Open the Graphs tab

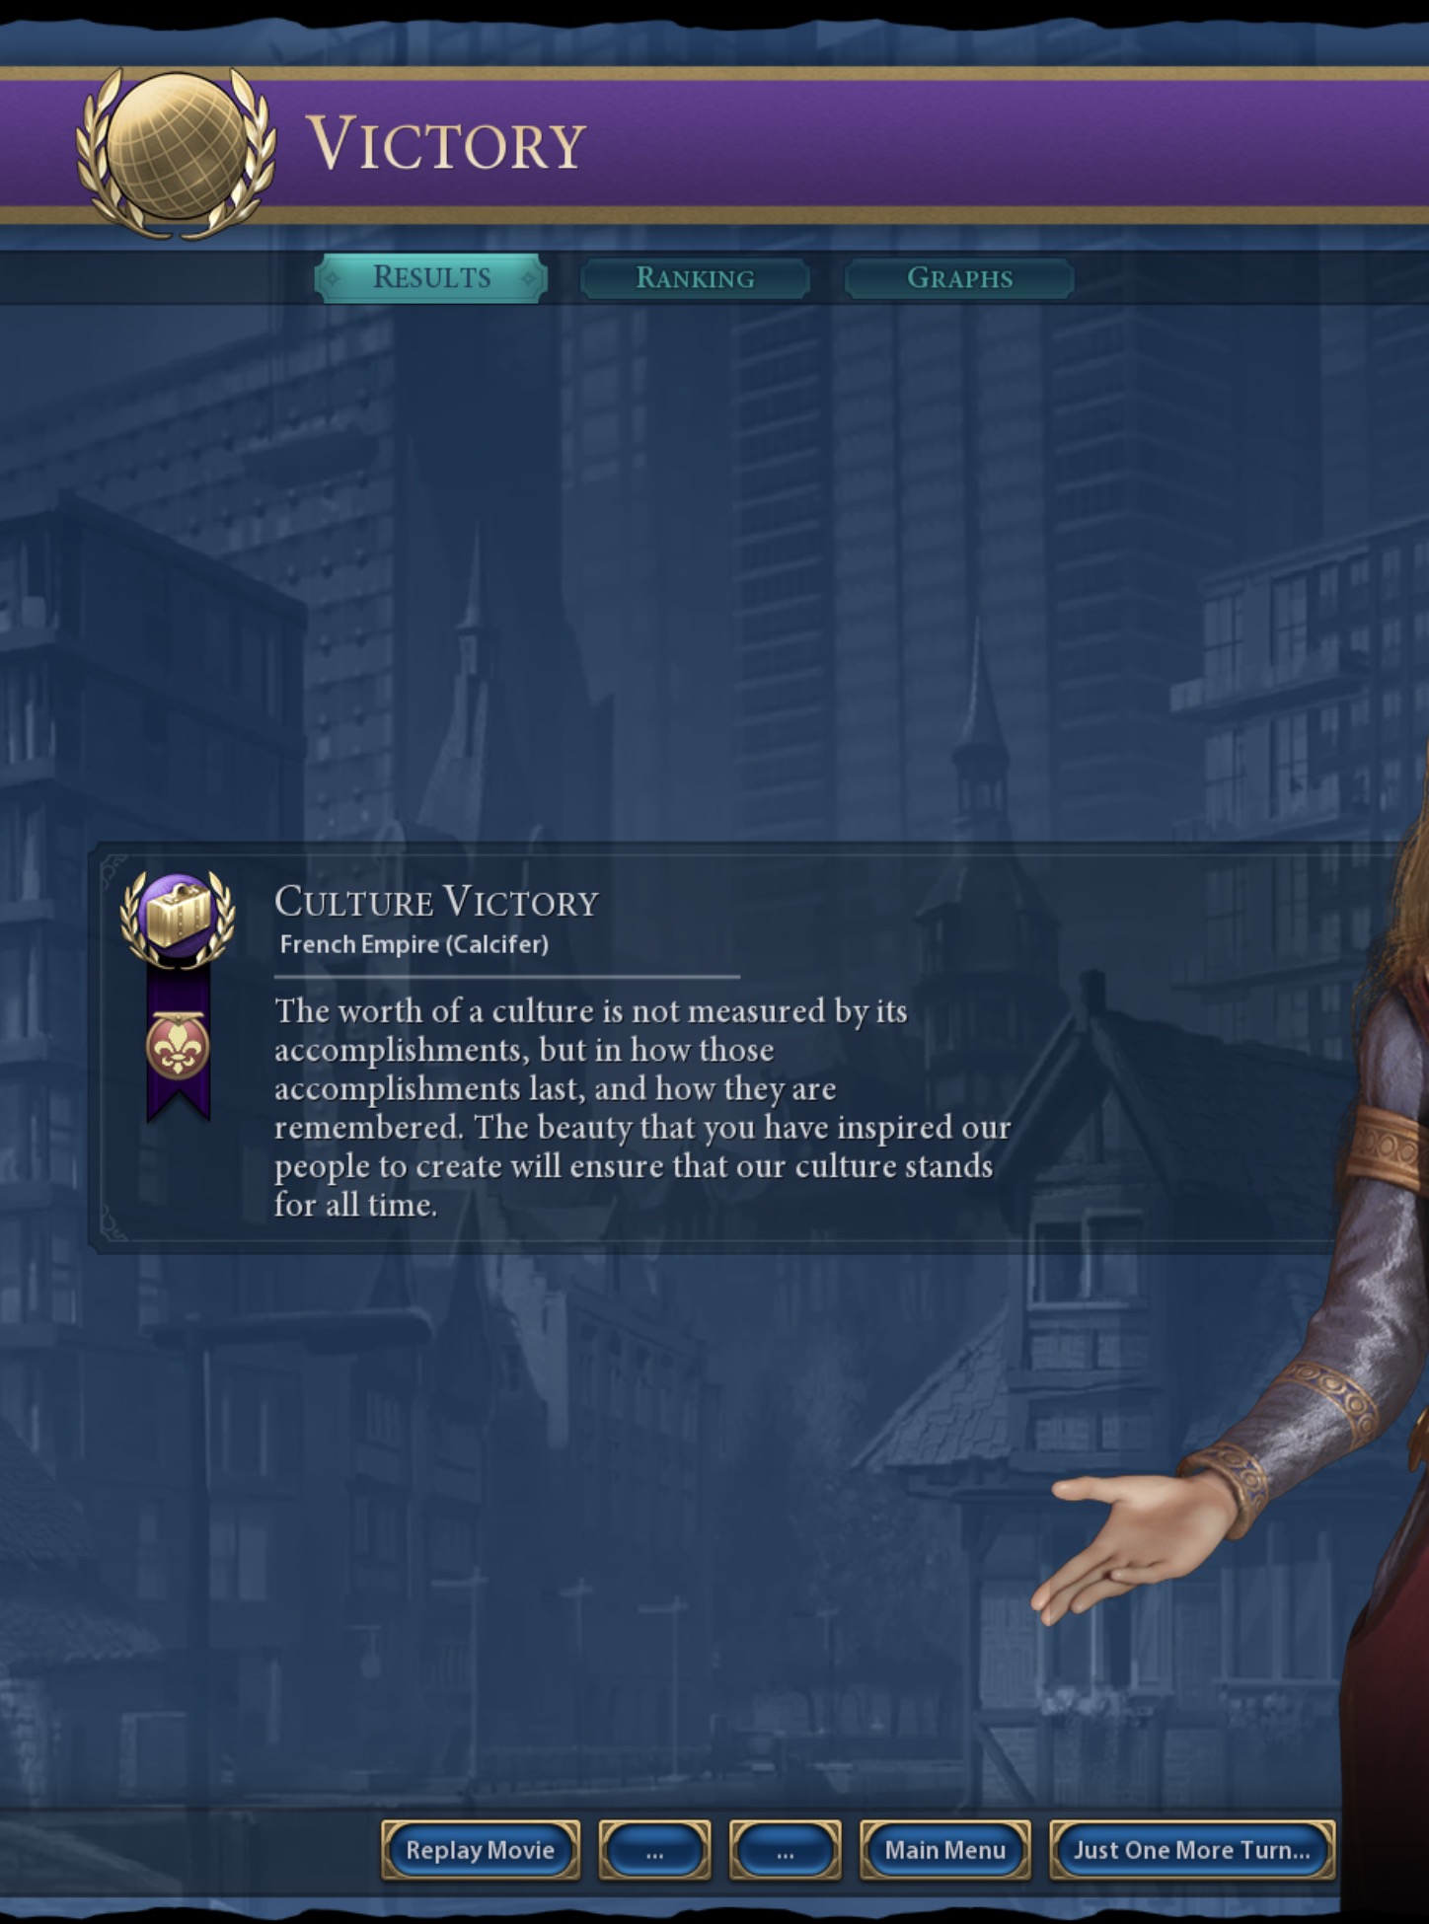(959, 278)
